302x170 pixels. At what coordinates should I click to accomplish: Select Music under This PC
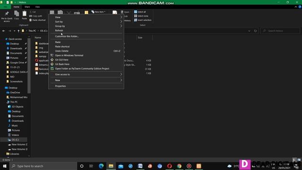coord(15,126)
